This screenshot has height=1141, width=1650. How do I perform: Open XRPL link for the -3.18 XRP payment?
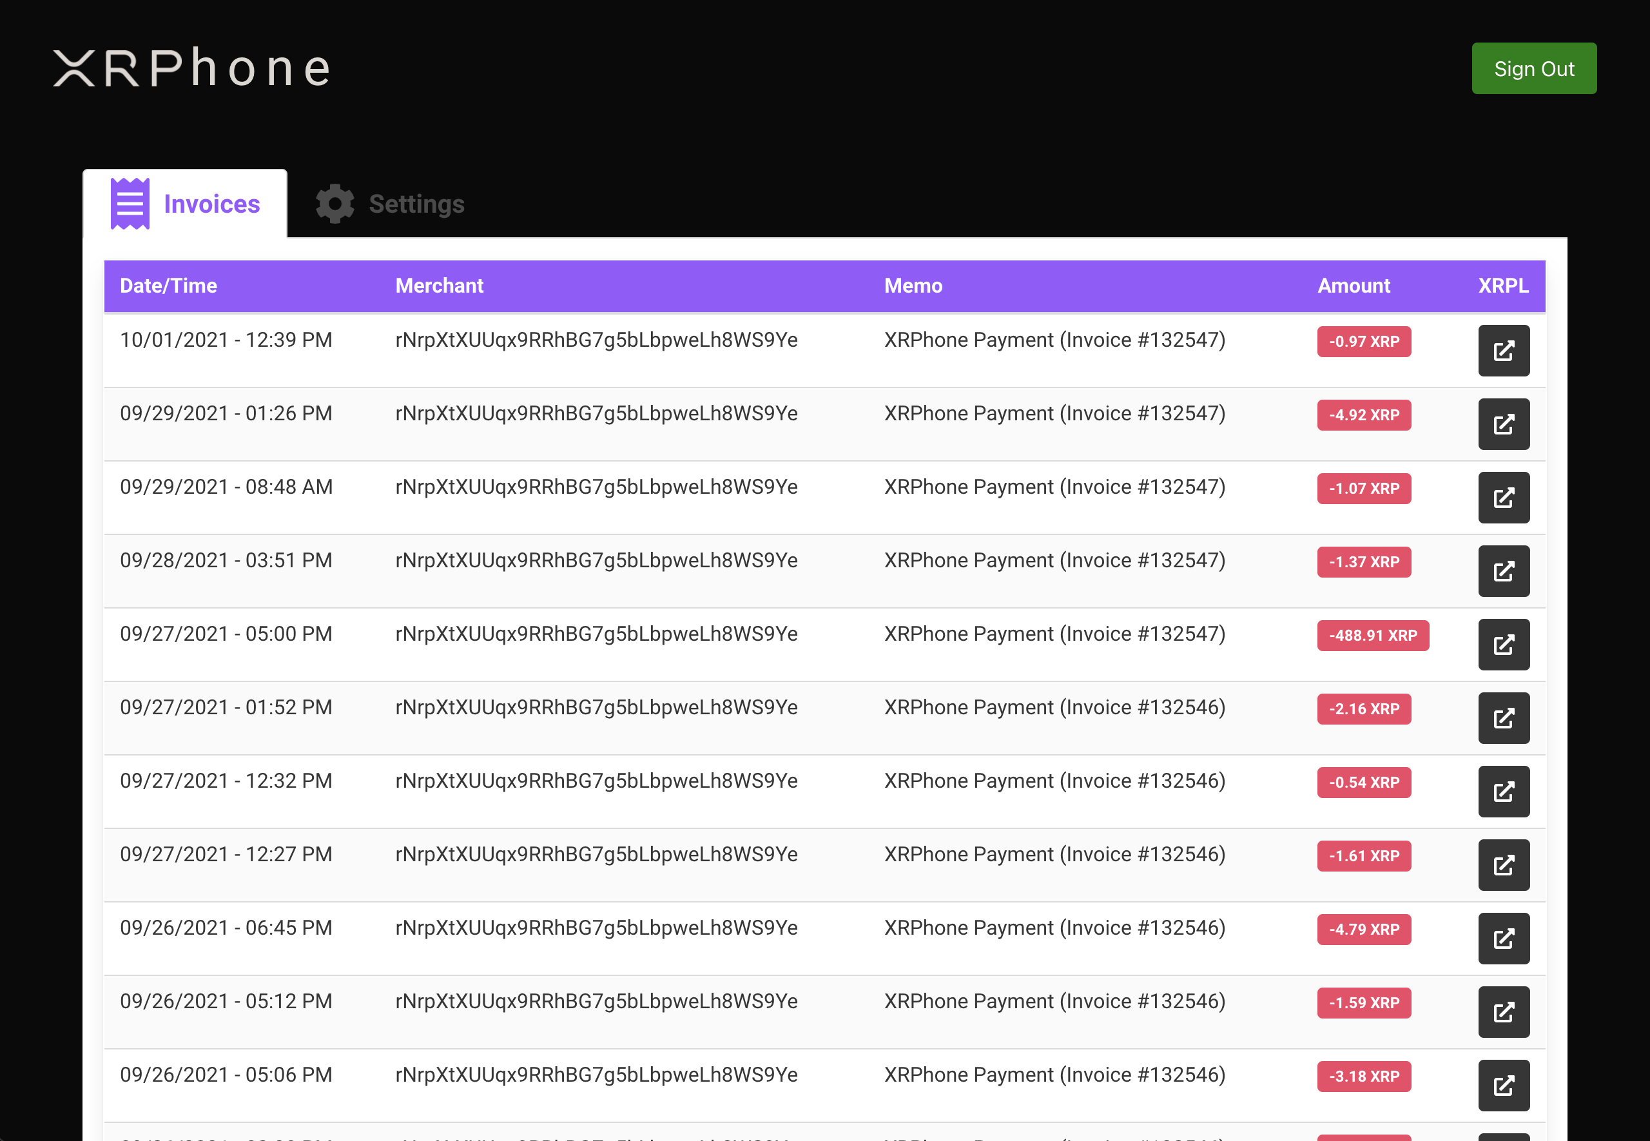point(1504,1085)
